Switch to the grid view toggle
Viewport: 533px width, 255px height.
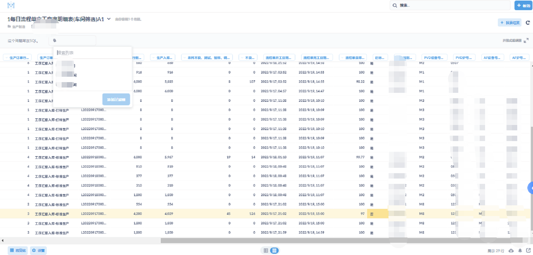275,251
